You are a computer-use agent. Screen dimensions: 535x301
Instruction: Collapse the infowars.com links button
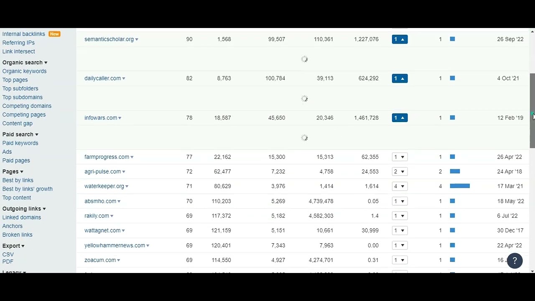[x=400, y=118]
